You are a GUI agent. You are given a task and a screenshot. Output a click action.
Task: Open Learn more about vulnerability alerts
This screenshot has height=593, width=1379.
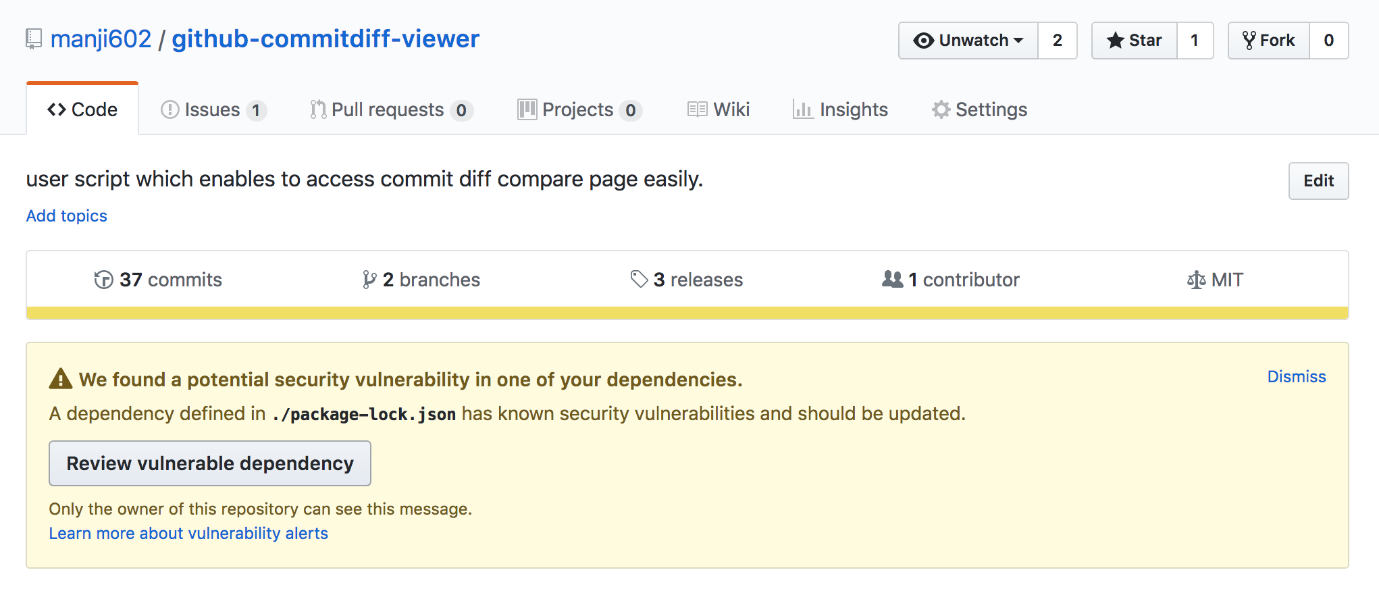point(188,534)
